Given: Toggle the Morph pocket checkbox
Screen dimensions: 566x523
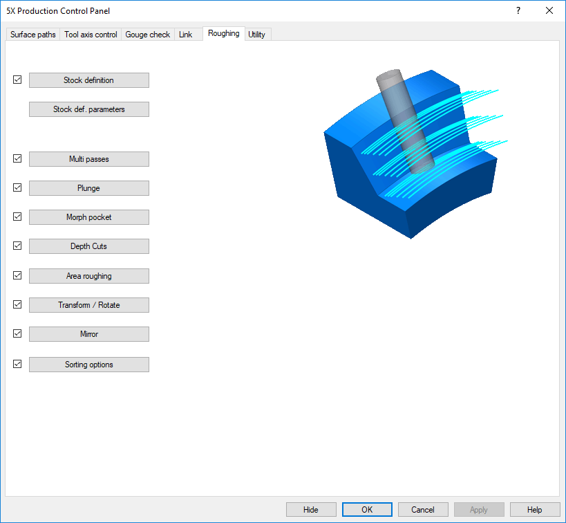Looking at the screenshot, I should tap(17, 217).
